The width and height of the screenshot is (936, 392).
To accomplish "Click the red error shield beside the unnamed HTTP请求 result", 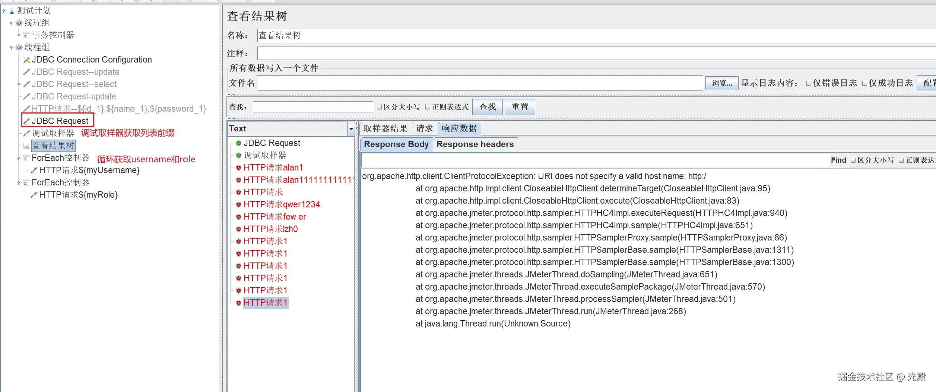I will pyautogui.click(x=238, y=192).
